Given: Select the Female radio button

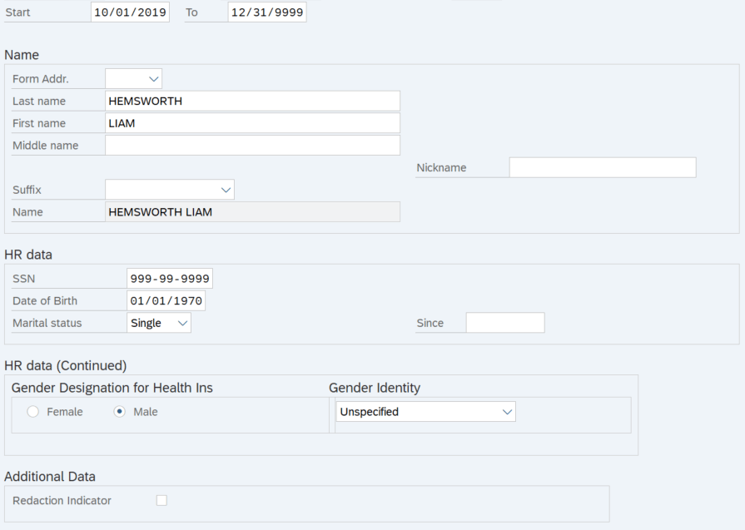Looking at the screenshot, I should [32, 411].
